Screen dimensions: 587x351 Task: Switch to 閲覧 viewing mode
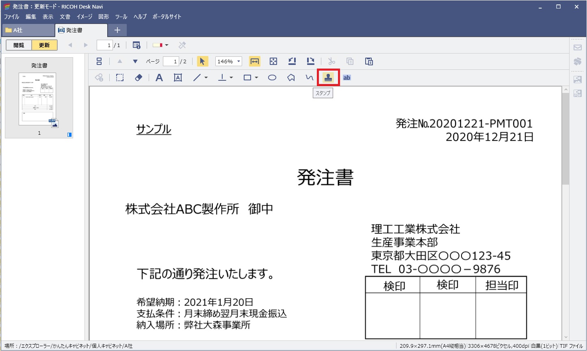18,45
